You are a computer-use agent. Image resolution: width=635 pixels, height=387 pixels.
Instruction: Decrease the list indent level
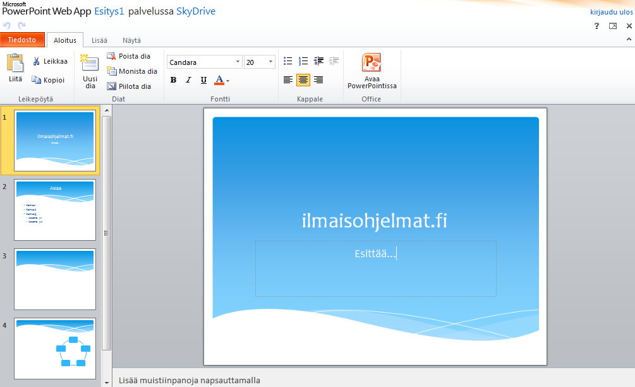click(318, 61)
